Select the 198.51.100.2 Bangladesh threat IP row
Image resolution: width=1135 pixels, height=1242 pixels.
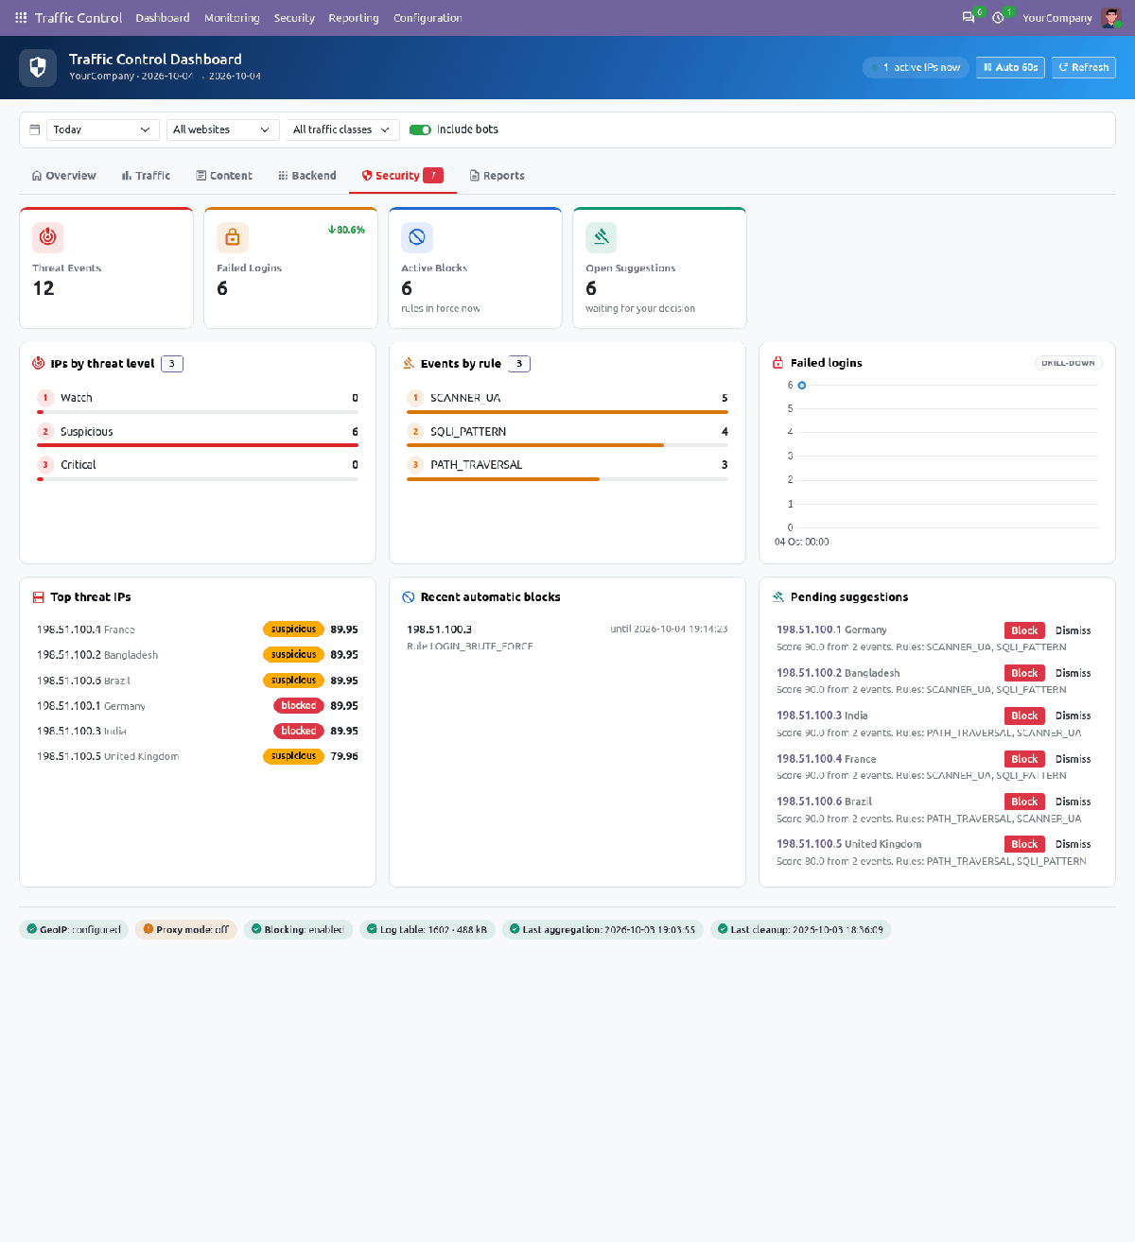click(x=198, y=655)
